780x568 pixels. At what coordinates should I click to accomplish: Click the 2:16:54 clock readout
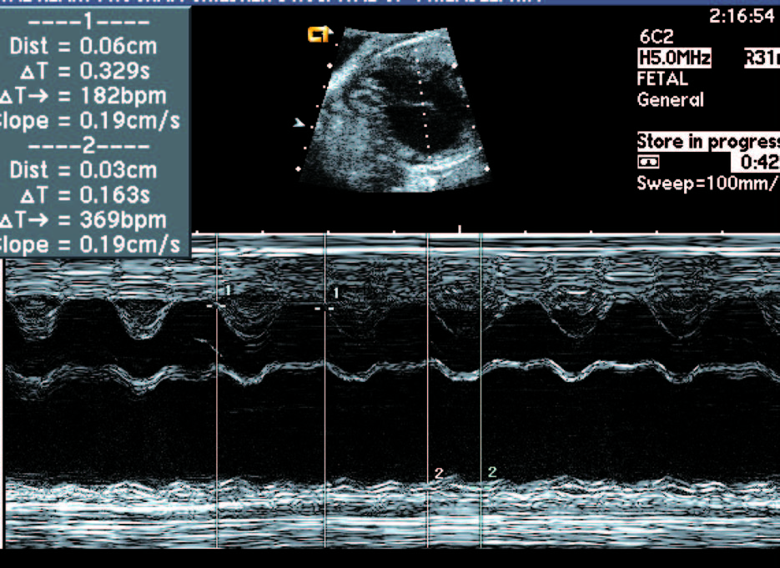[x=742, y=16]
